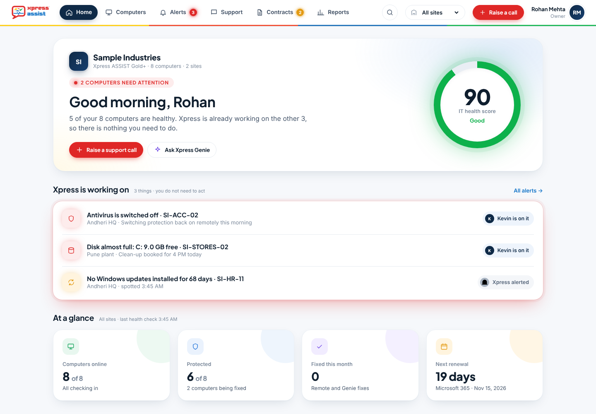Click the Computers online monitor icon
The height and width of the screenshot is (414, 596).
[x=71, y=347]
